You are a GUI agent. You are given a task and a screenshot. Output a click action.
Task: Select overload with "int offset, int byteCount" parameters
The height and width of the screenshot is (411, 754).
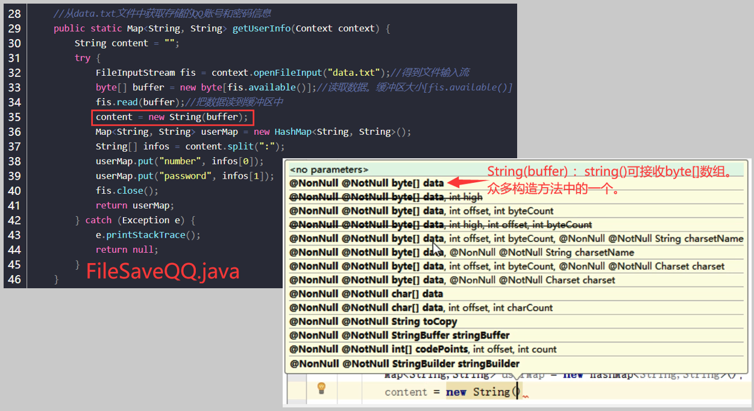coord(410,209)
